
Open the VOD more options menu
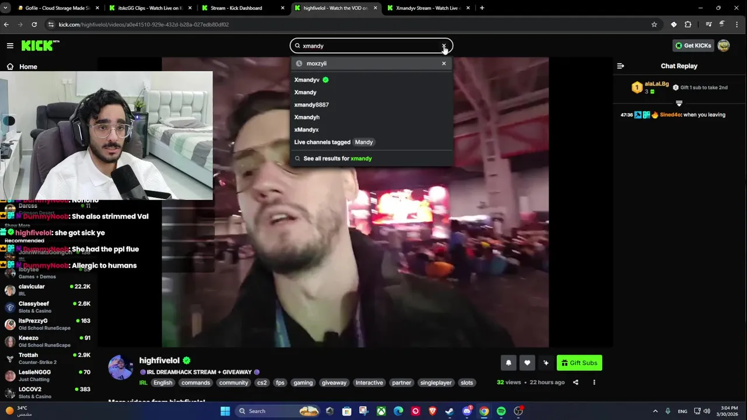tap(594, 383)
